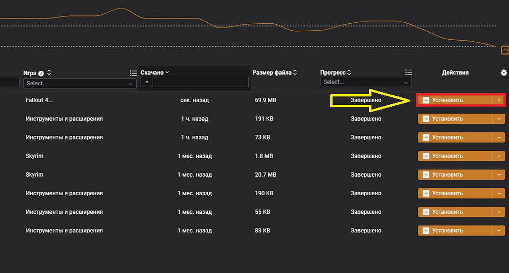Image resolution: width=509 pixels, height=273 pixels.
Task: Expand the Fallout 4 install options arrow
Action: [x=499, y=100]
